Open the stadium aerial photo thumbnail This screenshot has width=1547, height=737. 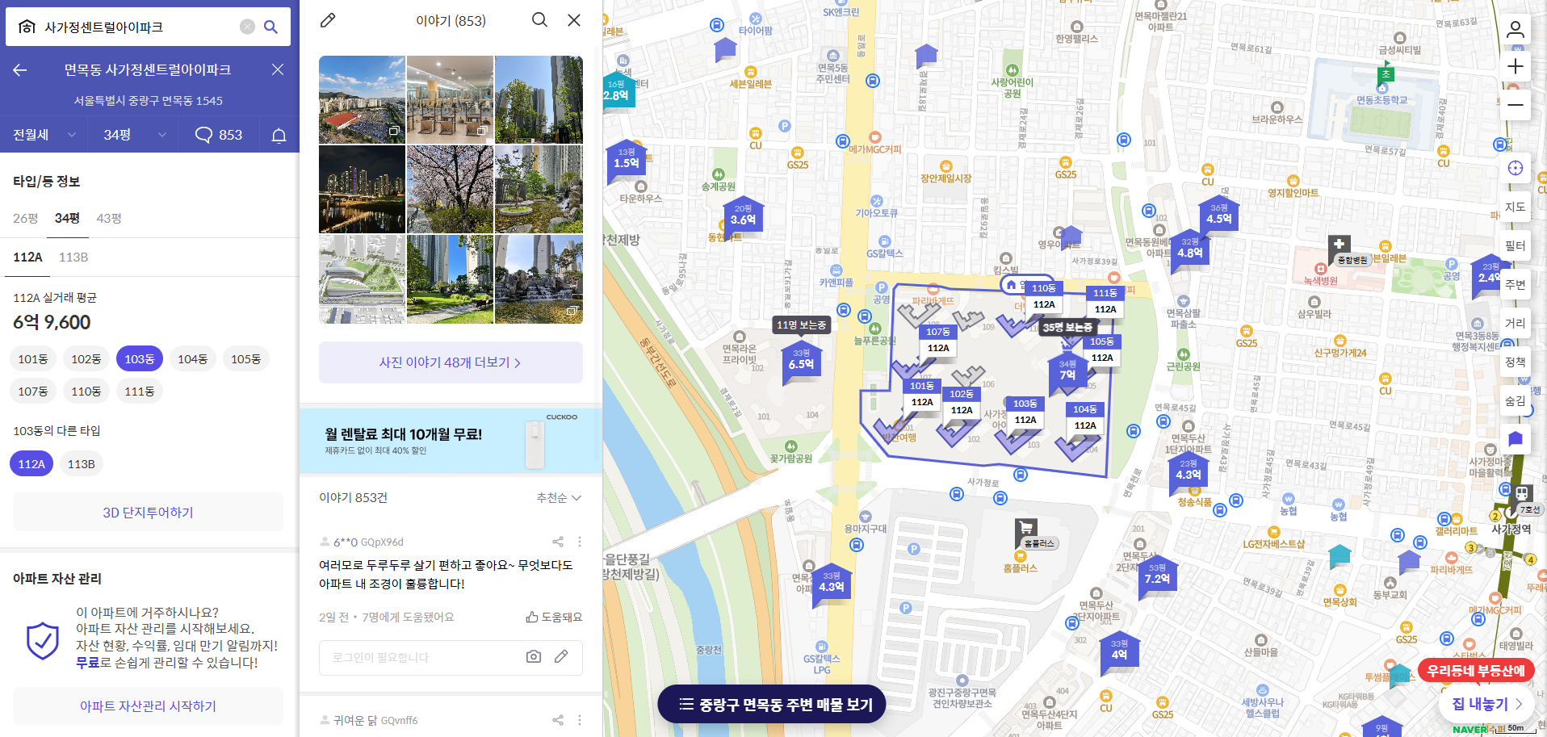[362, 99]
